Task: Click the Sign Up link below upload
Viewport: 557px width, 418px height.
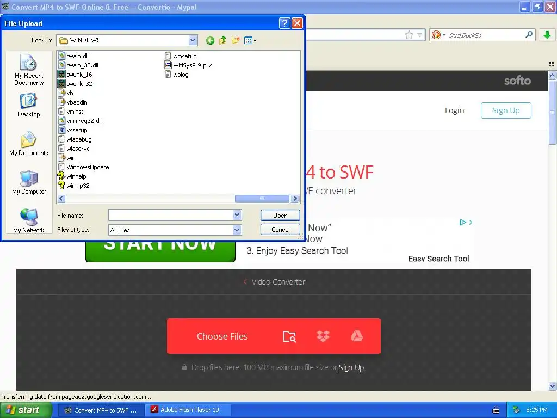Action: tap(351, 367)
